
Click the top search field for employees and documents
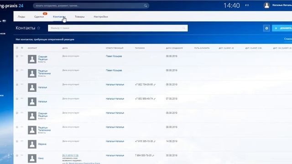pos(91,5)
